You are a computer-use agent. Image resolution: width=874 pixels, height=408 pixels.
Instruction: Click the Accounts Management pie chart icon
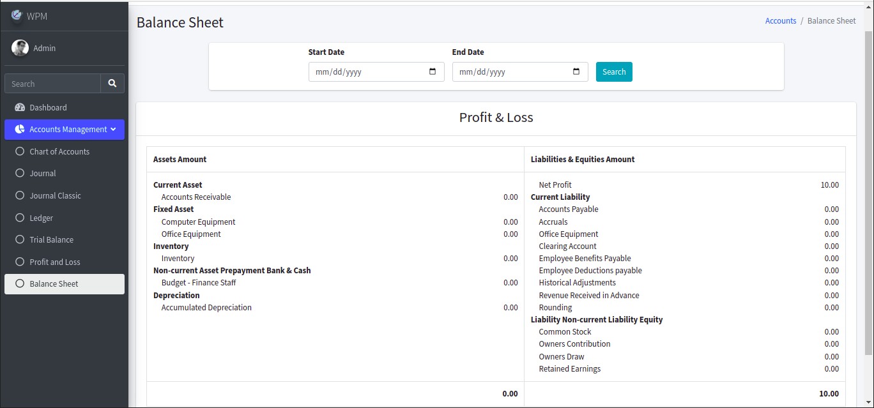[x=19, y=129]
